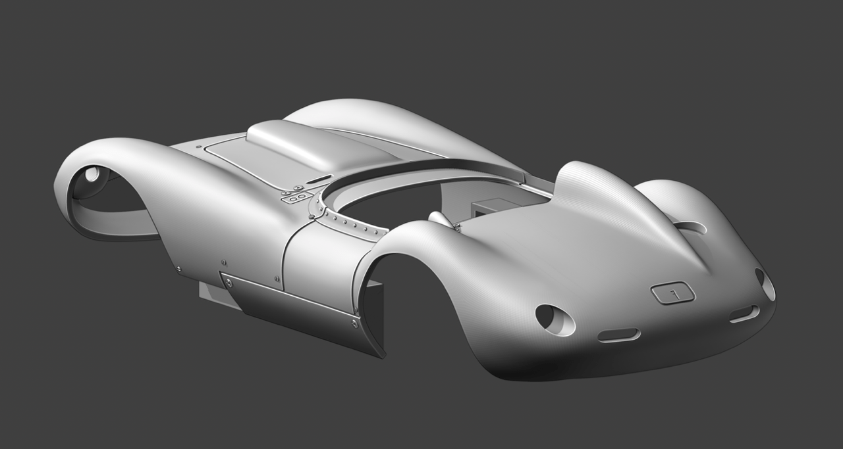
Task: Click the oval opening on the far fender
Action: point(690,227)
